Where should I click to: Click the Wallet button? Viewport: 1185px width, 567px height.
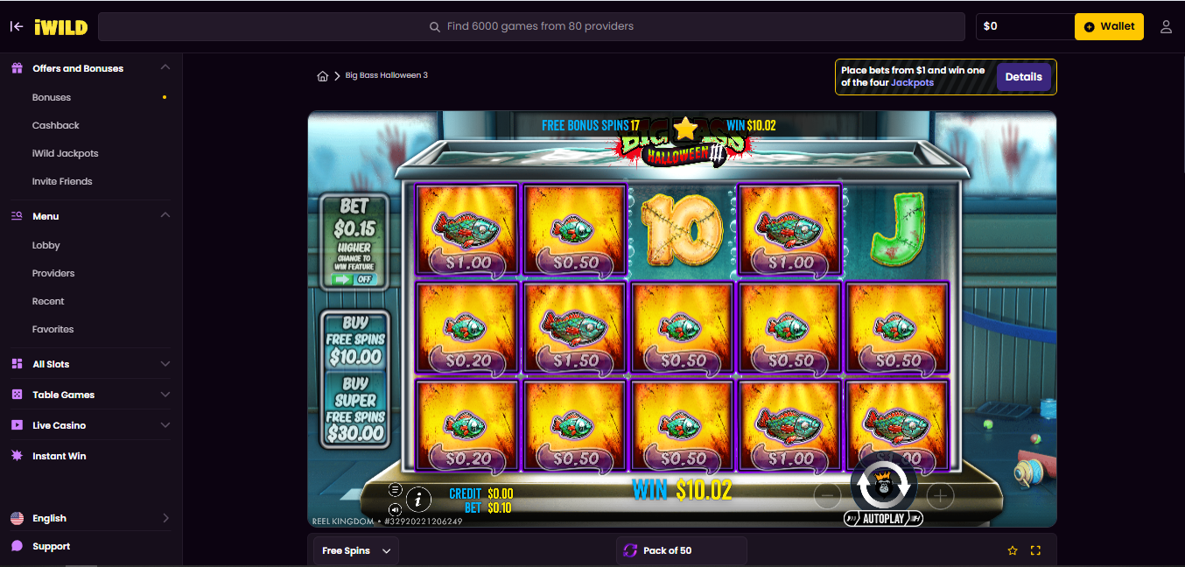click(1109, 26)
